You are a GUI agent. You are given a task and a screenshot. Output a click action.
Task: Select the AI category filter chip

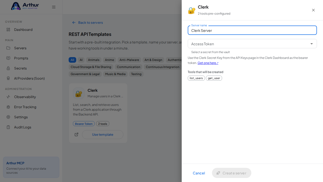(81, 60)
